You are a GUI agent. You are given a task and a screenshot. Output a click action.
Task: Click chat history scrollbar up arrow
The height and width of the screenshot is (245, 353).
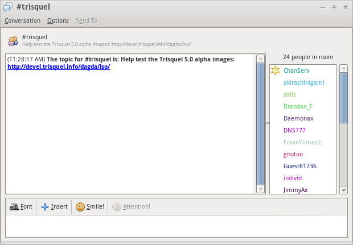coord(260,59)
